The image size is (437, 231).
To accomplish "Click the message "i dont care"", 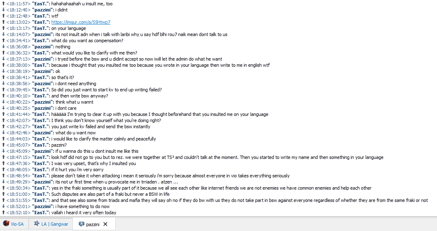I will tap(66, 108).
